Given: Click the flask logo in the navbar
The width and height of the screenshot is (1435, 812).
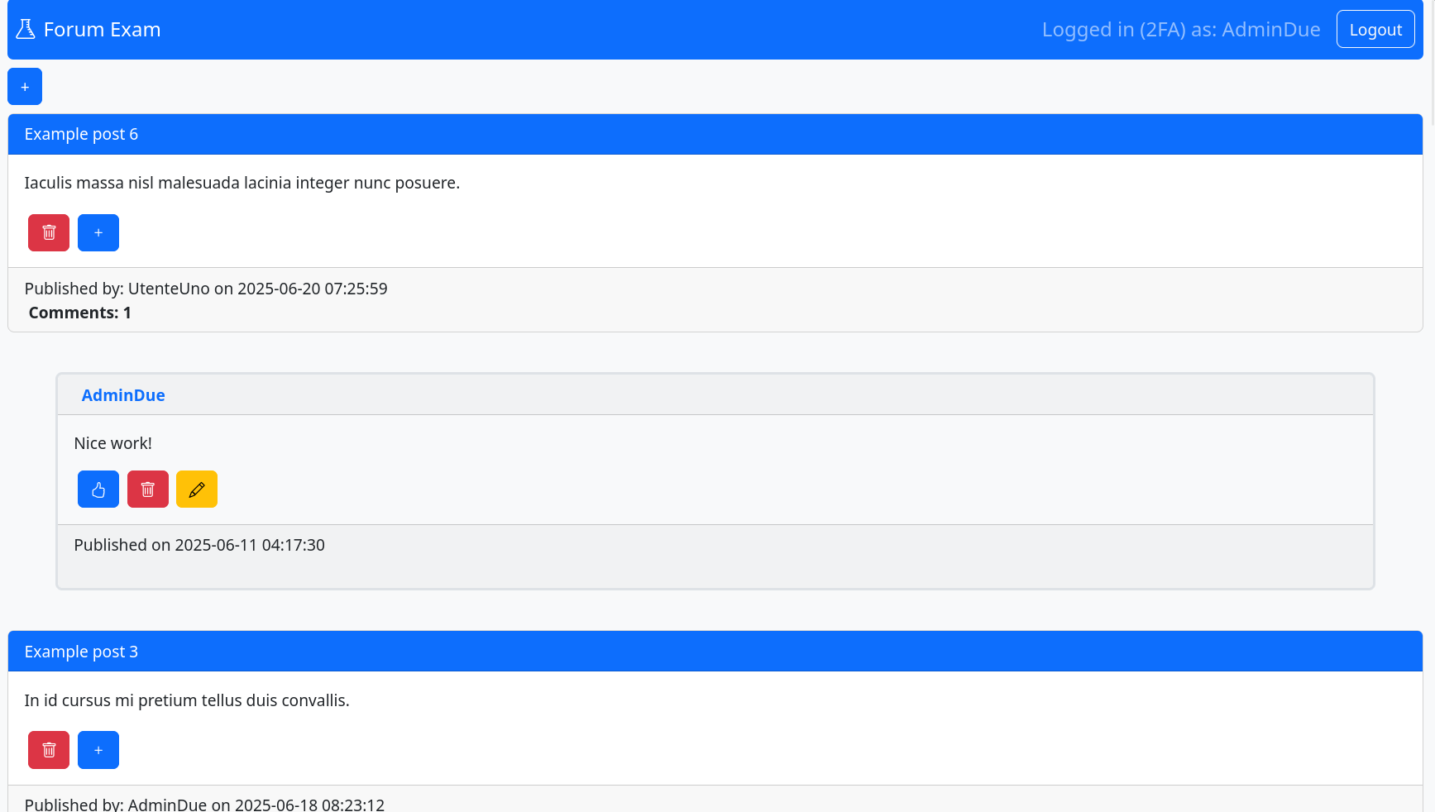Looking at the screenshot, I should coord(26,28).
